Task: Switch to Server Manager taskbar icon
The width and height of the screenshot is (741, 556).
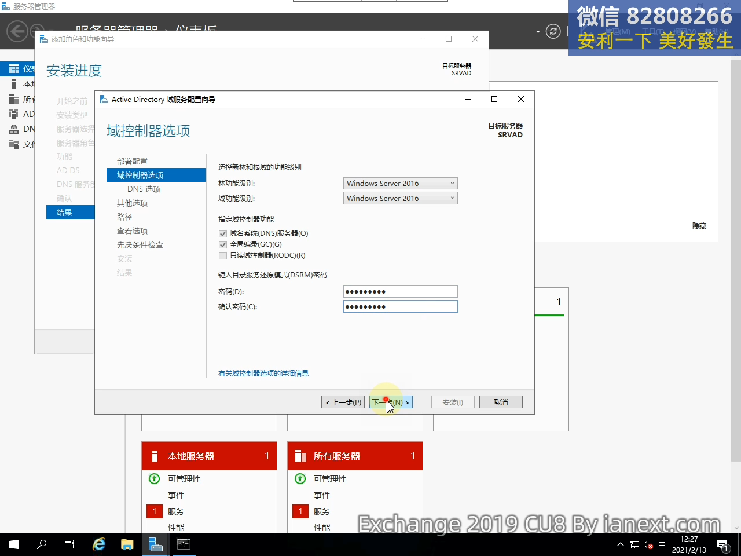Action: 156,544
